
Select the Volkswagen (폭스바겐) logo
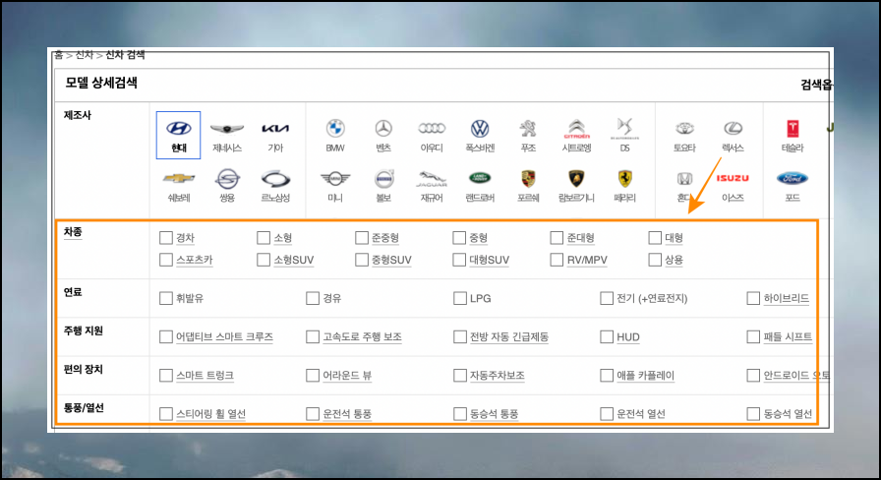click(x=480, y=129)
